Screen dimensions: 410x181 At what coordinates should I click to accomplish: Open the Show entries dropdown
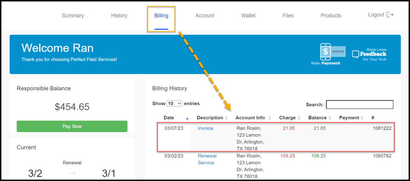pyautogui.click(x=174, y=103)
